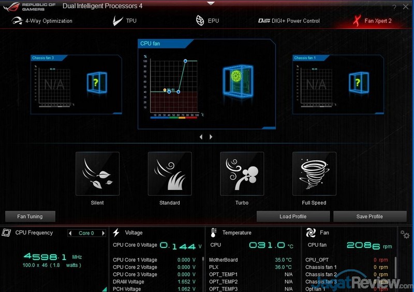Show the next fan with right arrow
Viewport: 414px width, 292px height.
pos(211,137)
